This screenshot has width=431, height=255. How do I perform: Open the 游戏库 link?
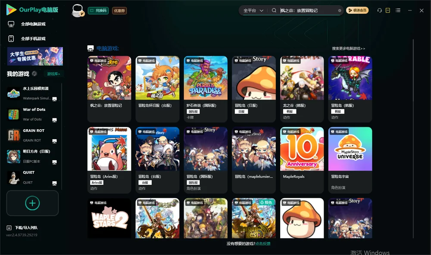(53, 74)
